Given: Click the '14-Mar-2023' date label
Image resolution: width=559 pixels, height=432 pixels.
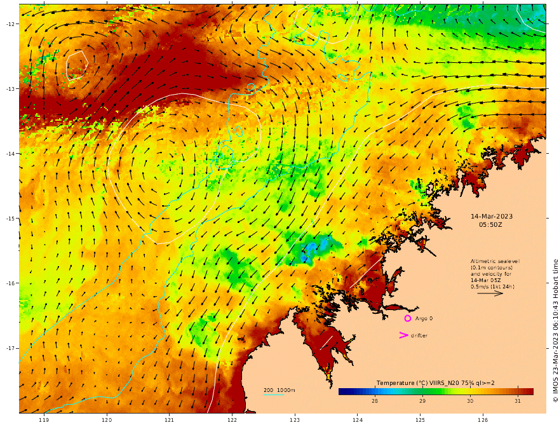Looking at the screenshot, I should [x=492, y=217].
